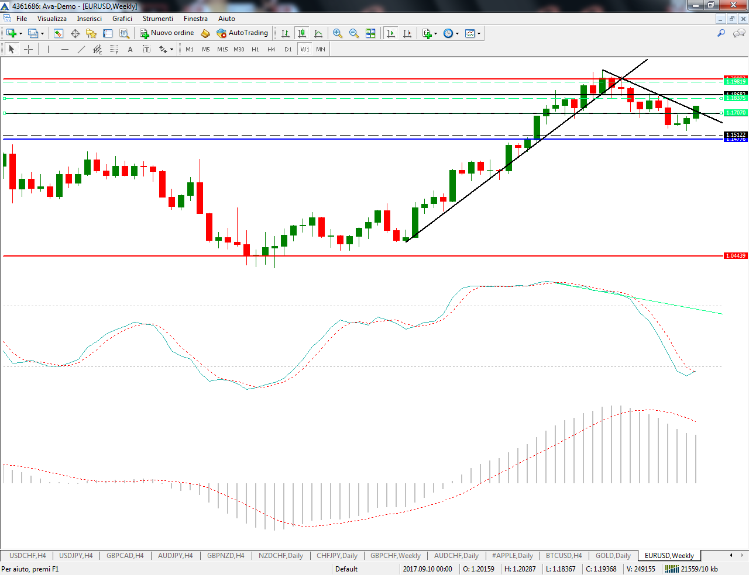The height and width of the screenshot is (575, 749).
Task: Activate the crosshair cursor mode
Action: (x=28, y=50)
